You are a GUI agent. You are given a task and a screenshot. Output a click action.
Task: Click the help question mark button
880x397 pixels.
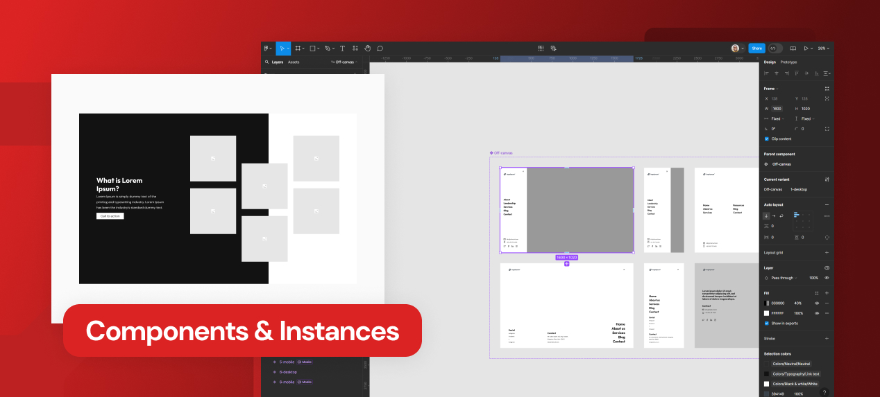pyautogui.click(x=824, y=392)
